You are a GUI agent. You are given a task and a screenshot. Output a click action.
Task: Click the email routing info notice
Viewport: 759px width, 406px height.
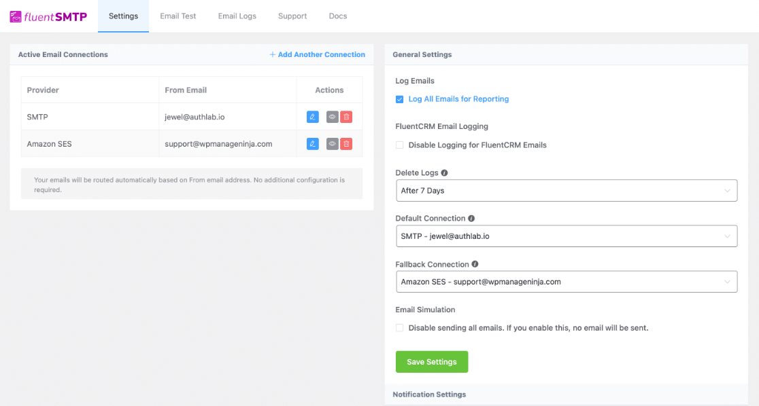[192, 184]
